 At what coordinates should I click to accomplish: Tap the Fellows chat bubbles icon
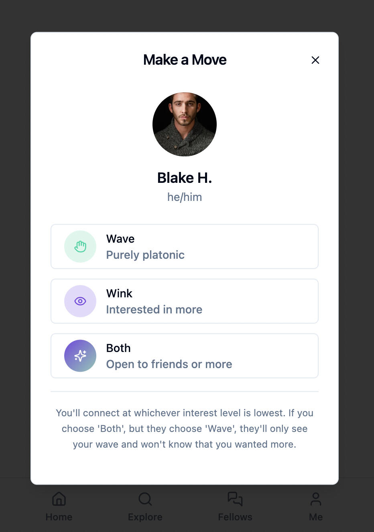click(x=235, y=499)
